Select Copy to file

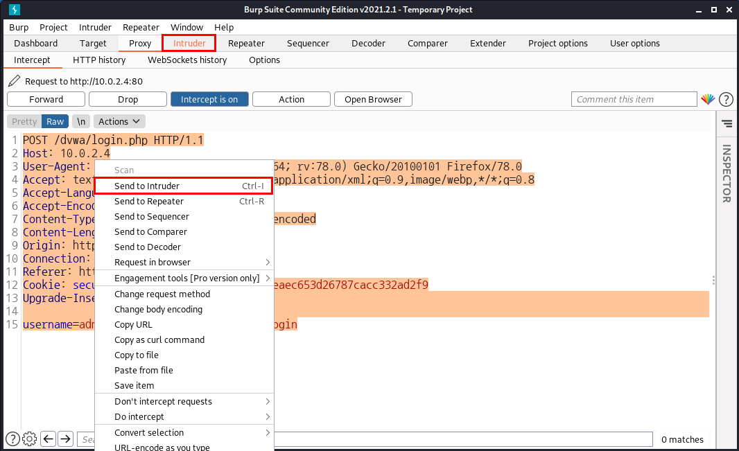click(x=184, y=355)
